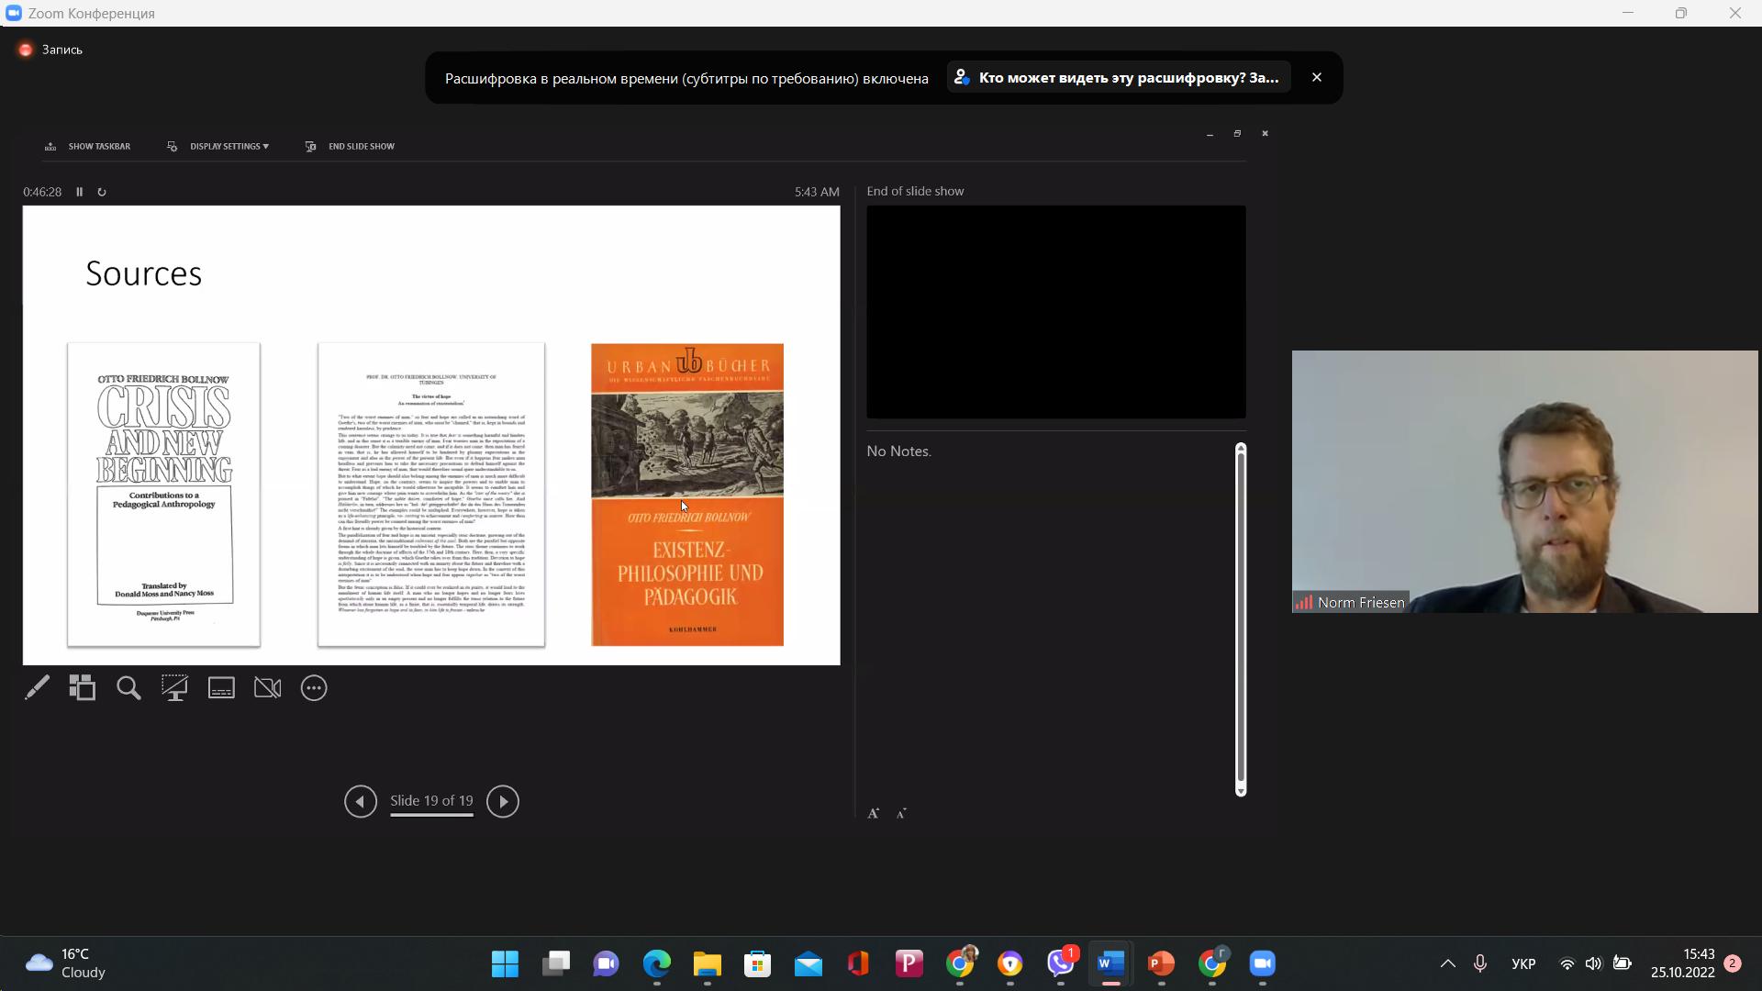Image resolution: width=1762 pixels, height=991 pixels.
Task: Close the presenter view window
Action: (1265, 134)
